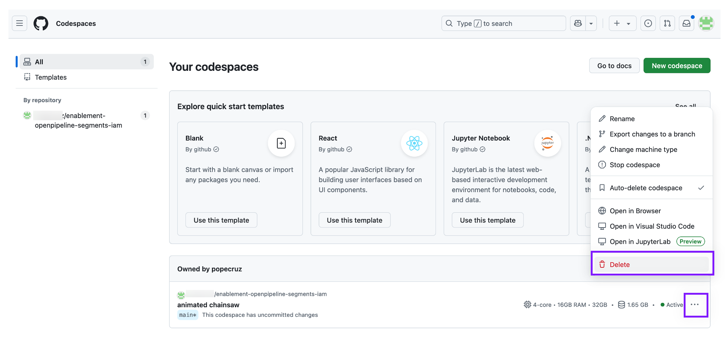
Task: Click the New codespace button
Action: click(677, 66)
